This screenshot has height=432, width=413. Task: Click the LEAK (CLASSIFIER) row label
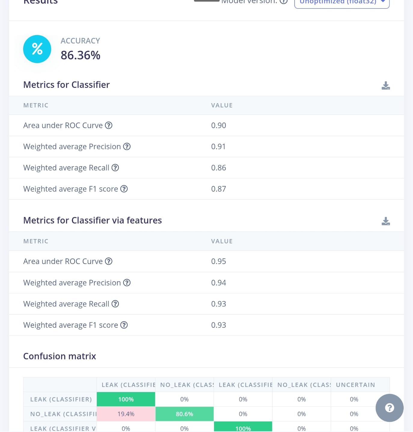tap(61, 399)
